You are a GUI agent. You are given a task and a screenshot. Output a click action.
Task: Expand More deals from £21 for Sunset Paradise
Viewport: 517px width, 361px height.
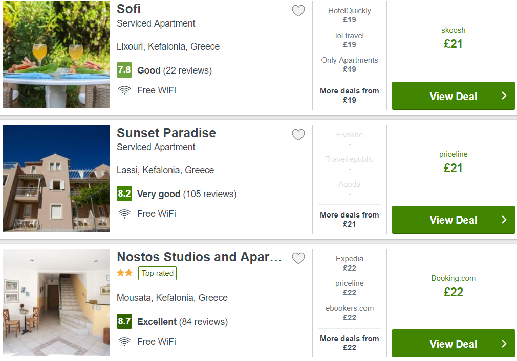[x=350, y=219]
